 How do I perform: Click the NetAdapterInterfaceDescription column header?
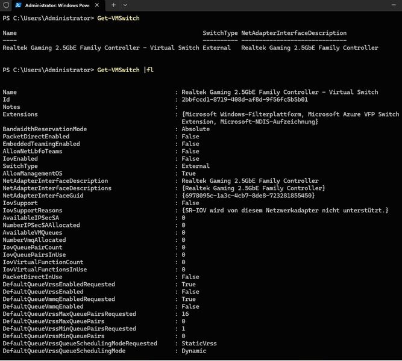[294, 33]
